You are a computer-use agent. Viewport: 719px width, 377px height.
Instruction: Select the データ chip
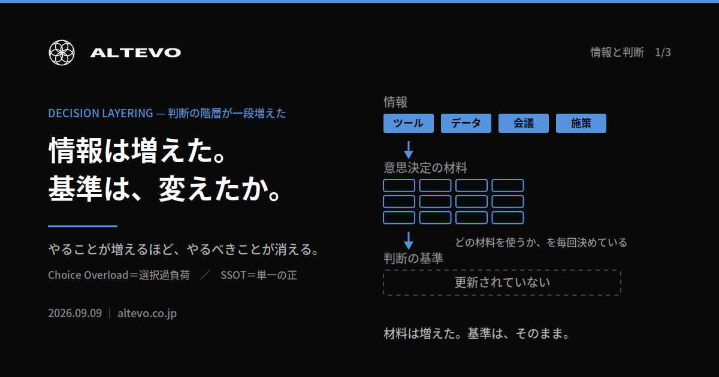[466, 123]
